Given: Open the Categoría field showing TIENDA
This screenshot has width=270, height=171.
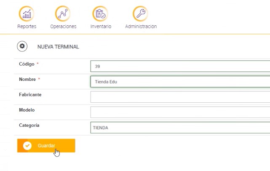Looking at the screenshot, I should [180, 128].
